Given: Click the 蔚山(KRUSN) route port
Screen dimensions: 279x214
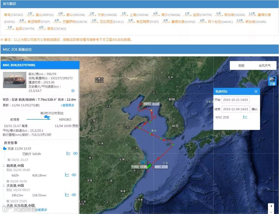Looking at the screenshot, I should click(76, 15).
